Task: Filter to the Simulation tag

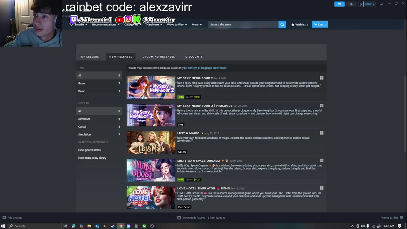Action: [x=99, y=135]
